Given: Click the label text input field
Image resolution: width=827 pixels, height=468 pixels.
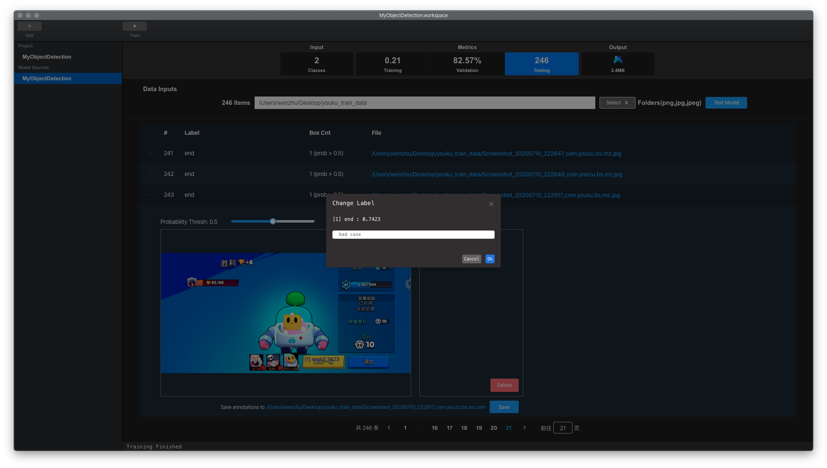Looking at the screenshot, I should pyautogui.click(x=413, y=235).
